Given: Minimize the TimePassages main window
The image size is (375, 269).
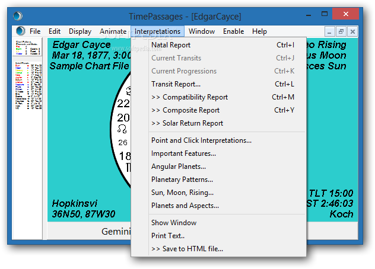Looking at the screenshot, I should (309, 14).
